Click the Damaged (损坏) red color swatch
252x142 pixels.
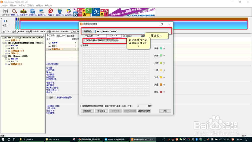point(161,92)
